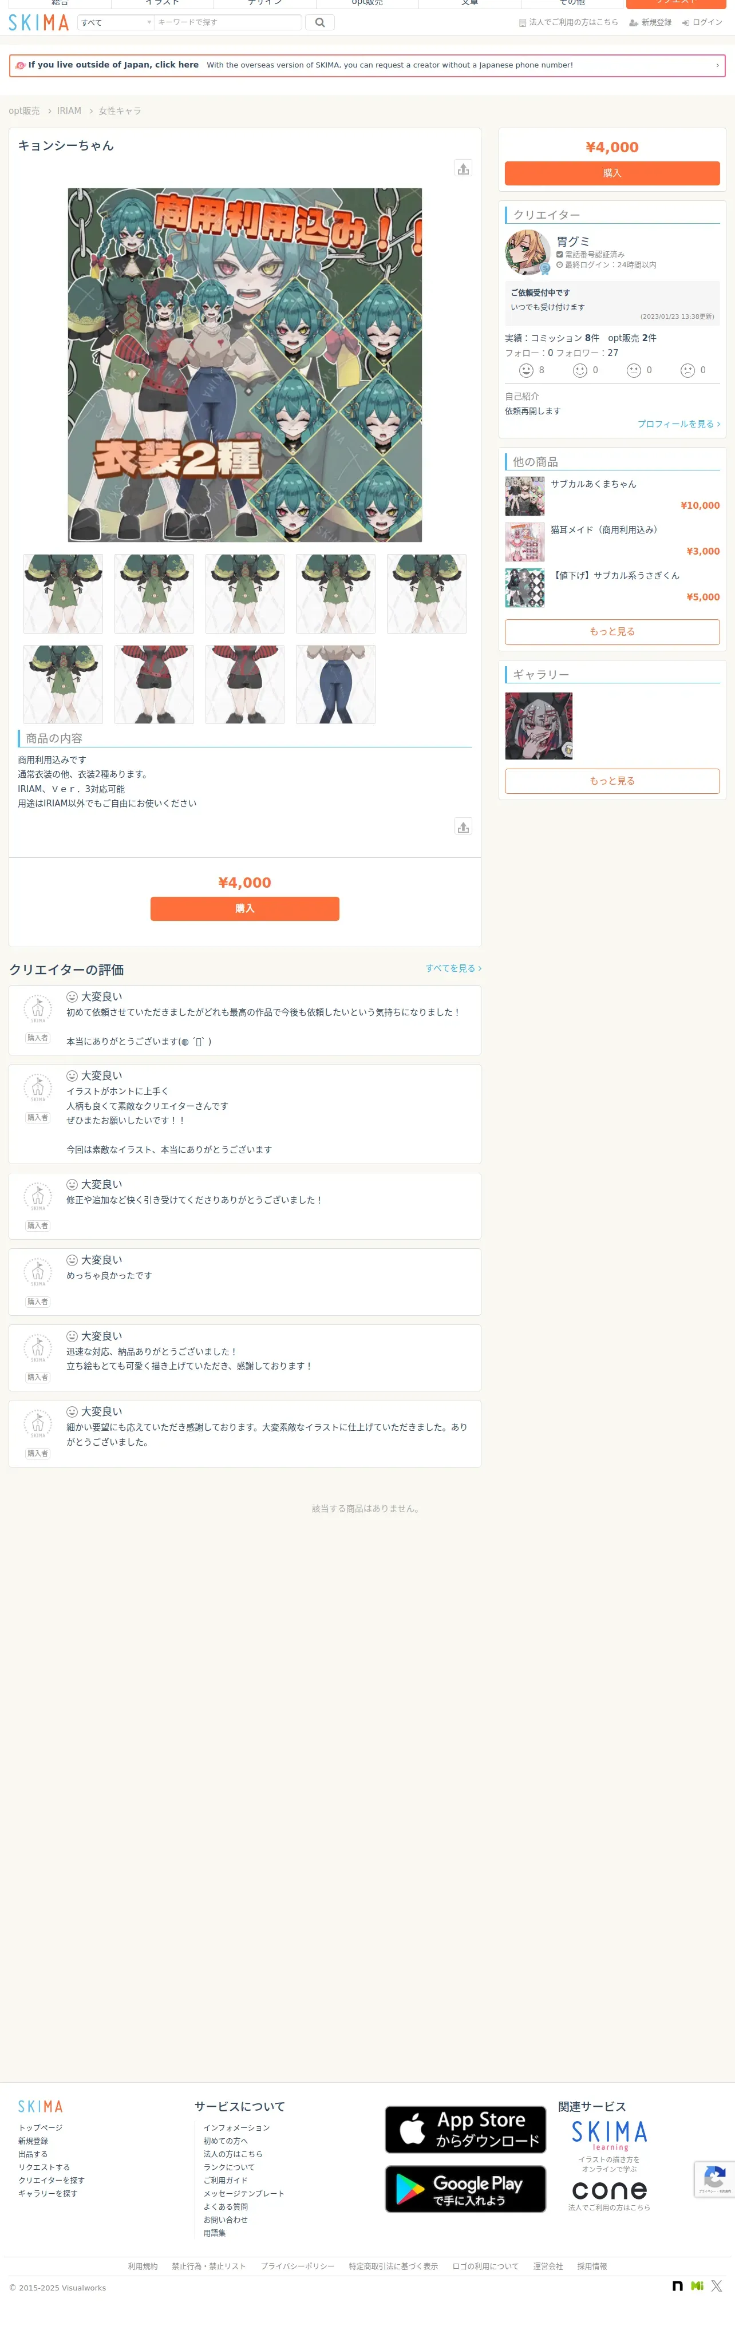
Task: Click the orange tab at the top right
Action: click(675, 3)
